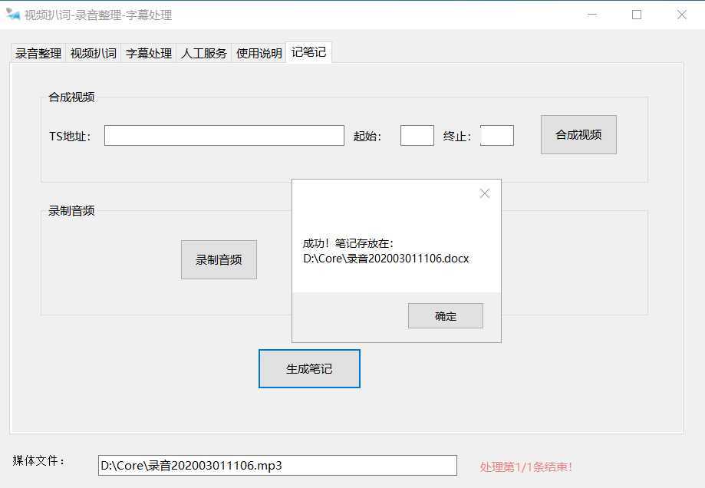Minimize the 视频扒词 application window
This screenshot has width=705, height=488.
tap(591, 15)
